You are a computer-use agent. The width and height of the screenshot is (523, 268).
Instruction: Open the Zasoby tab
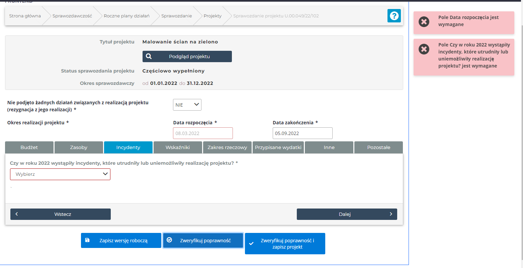click(79, 147)
